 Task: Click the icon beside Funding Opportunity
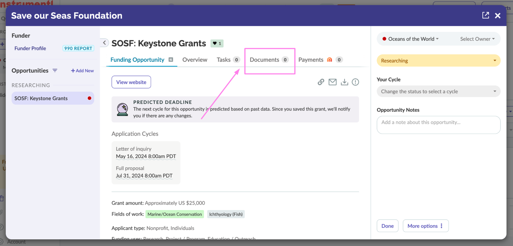(171, 60)
